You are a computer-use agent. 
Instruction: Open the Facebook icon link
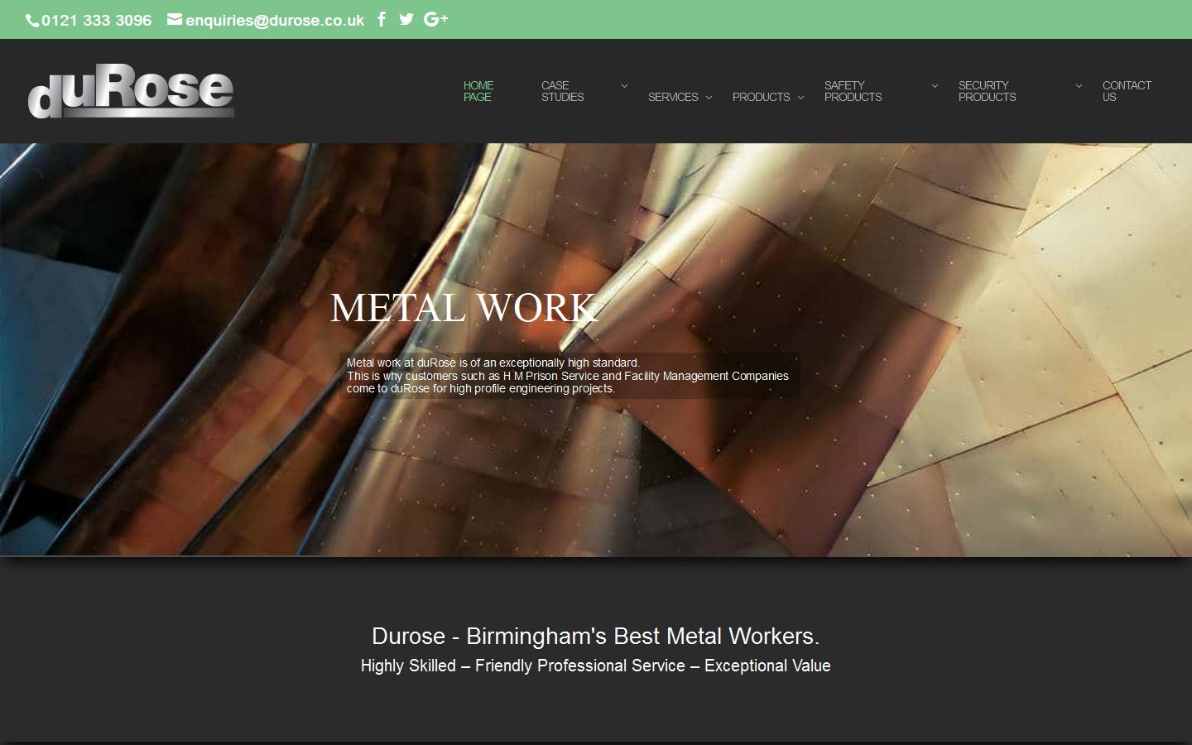pyautogui.click(x=382, y=19)
